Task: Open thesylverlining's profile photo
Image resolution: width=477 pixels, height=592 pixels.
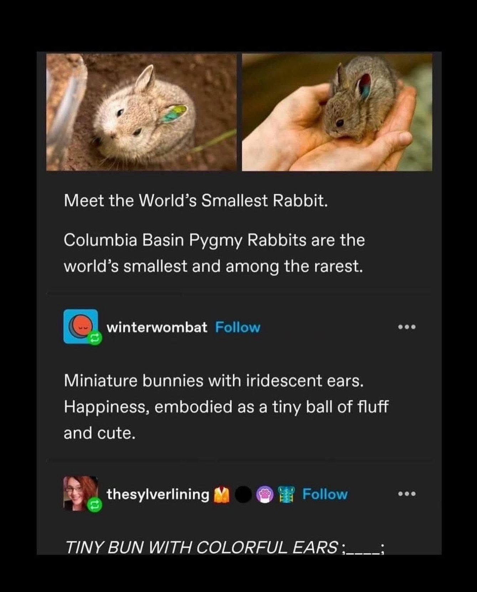Action: pos(81,493)
